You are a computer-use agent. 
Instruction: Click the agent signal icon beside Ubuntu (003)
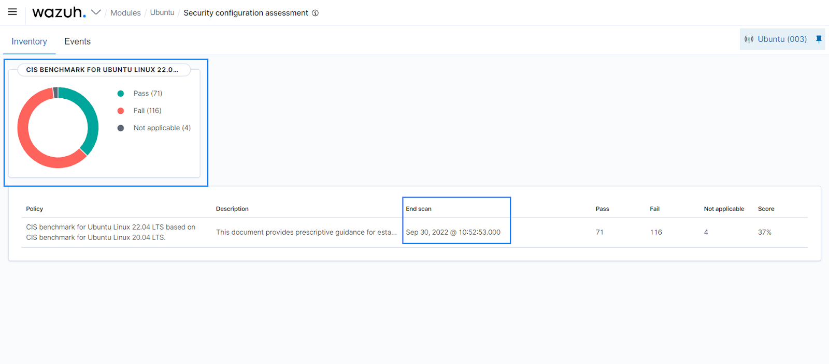pyautogui.click(x=749, y=39)
